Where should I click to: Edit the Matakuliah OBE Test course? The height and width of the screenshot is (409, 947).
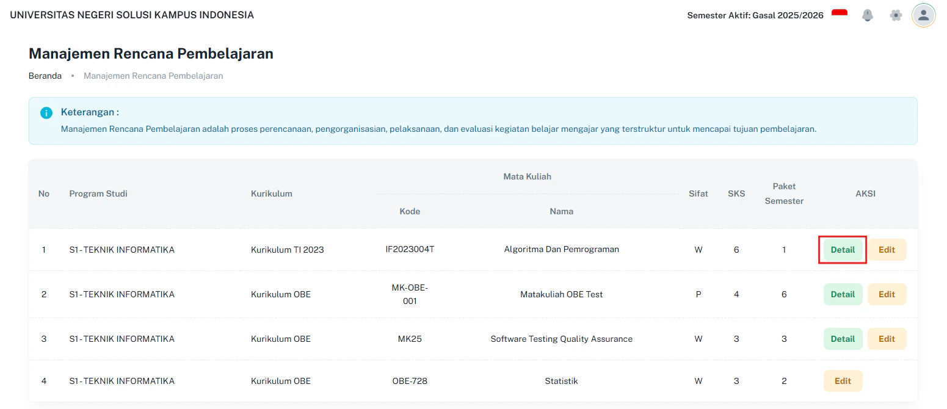[x=887, y=294]
